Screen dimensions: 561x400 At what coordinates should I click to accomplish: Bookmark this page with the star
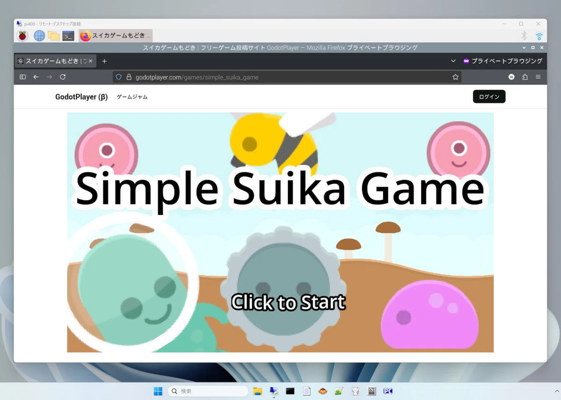(x=455, y=77)
